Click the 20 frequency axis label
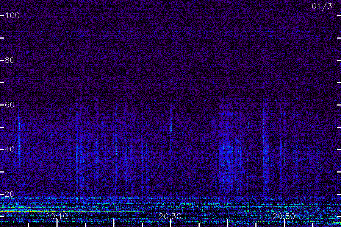 click(x=9, y=194)
